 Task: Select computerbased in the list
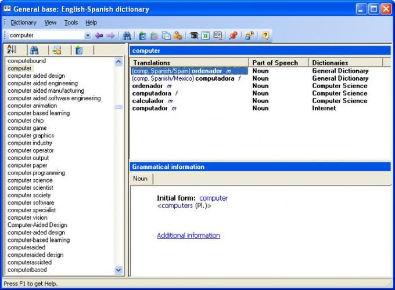click(27, 270)
